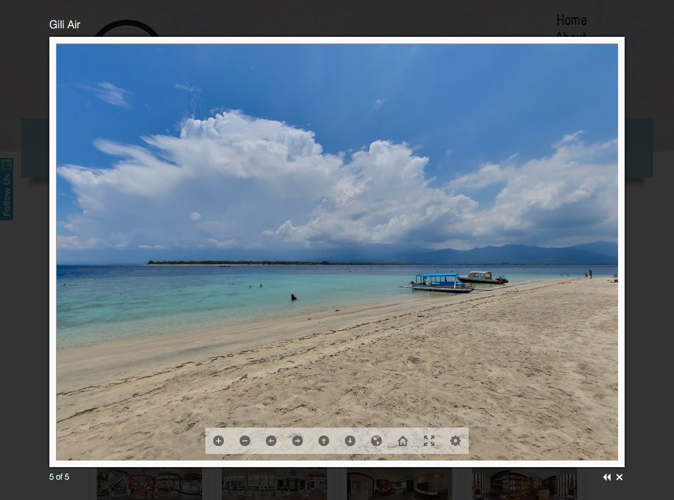Toggle auto-rotate with globe icon
Image resolution: width=674 pixels, height=500 pixels.
pyautogui.click(x=376, y=441)
